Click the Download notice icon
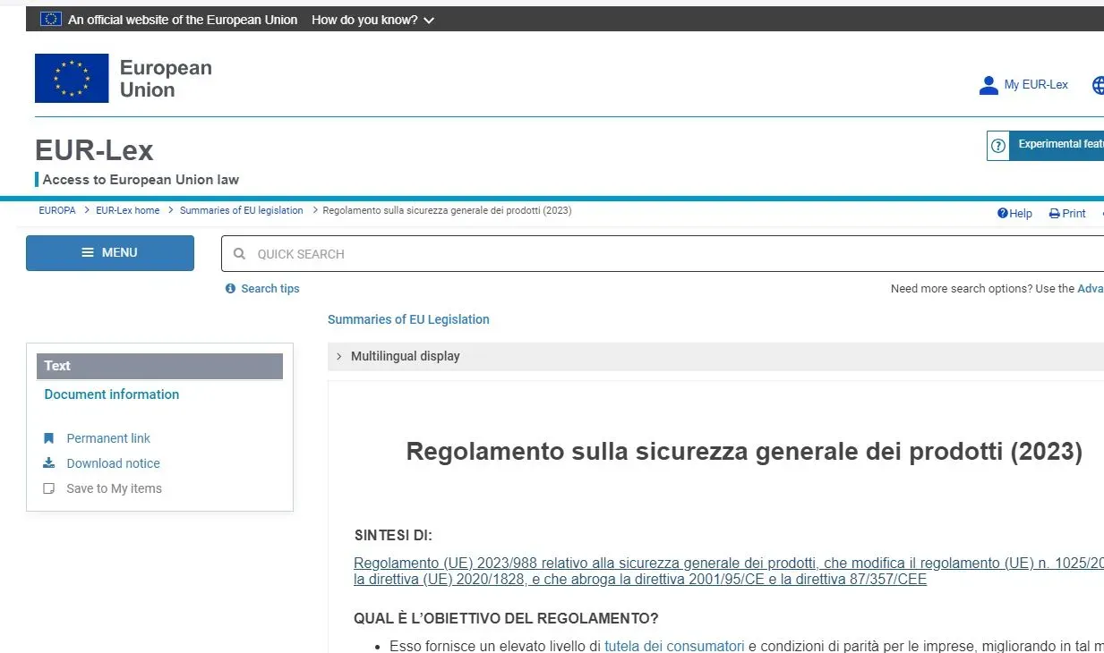Viewport: 1104px width, 653px height. [x=49, y=463]
